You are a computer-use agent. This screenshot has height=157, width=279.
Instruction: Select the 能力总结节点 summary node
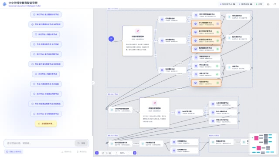click(x=238, y=38)
